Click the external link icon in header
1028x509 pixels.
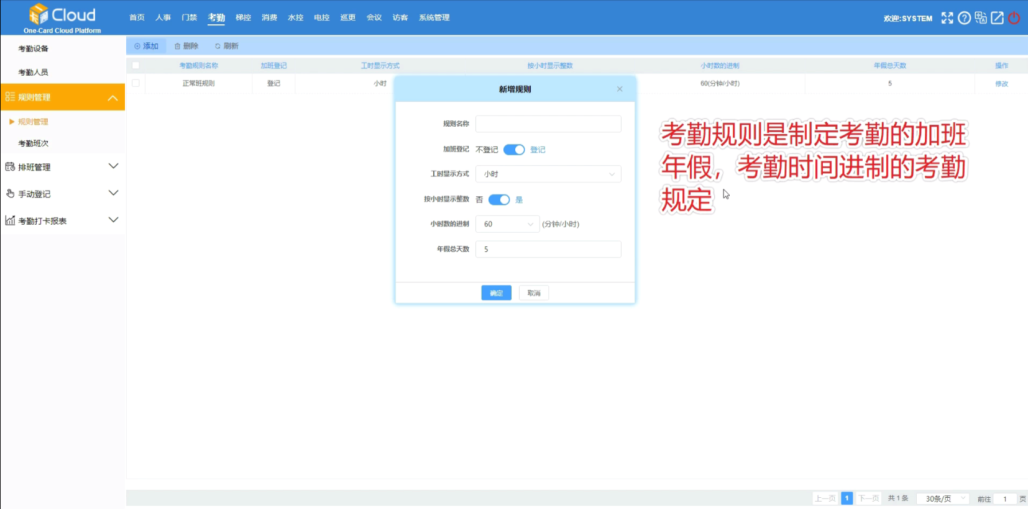click(997, 18)
